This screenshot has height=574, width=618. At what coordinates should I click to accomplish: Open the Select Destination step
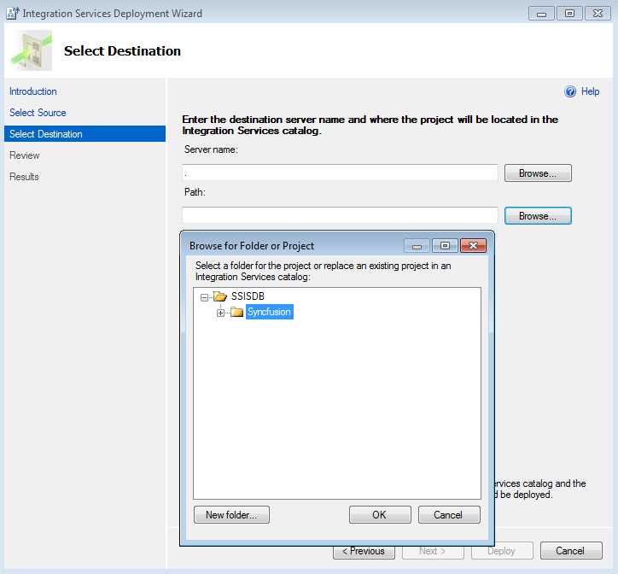coord(85,134)
